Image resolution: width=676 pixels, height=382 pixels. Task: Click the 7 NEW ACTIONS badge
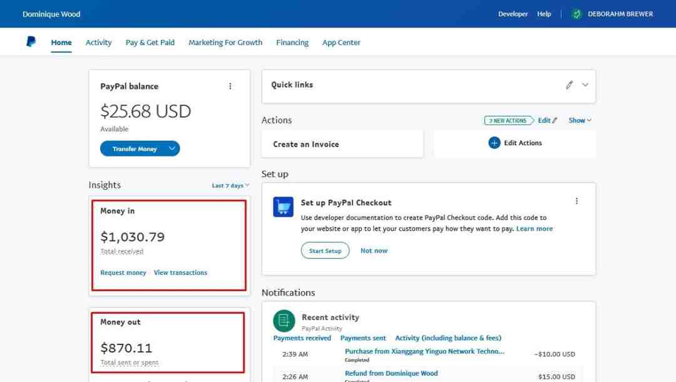coord(509,121)
